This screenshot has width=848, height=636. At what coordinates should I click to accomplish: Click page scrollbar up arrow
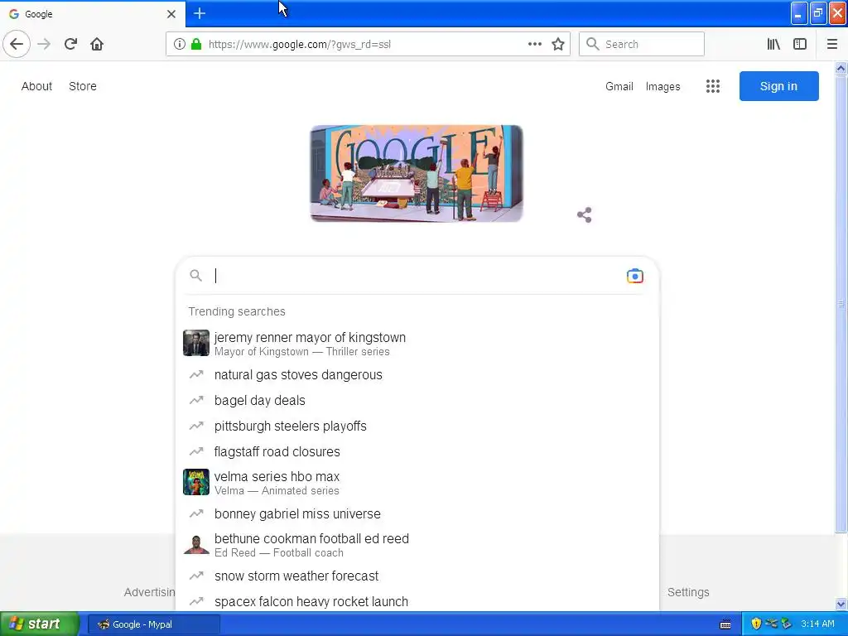pos(841,68)
